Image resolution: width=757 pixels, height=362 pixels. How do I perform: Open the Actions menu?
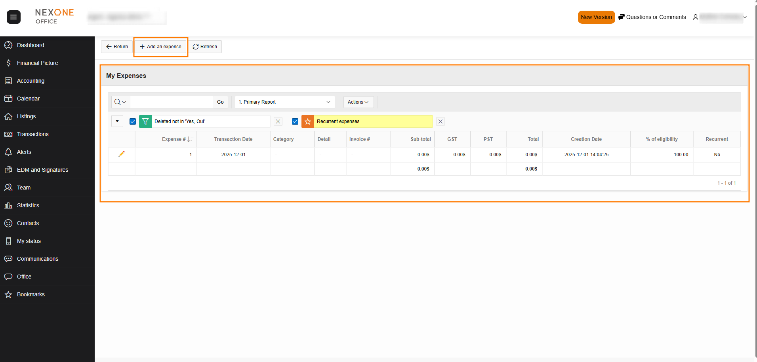[x=358, y=102]
